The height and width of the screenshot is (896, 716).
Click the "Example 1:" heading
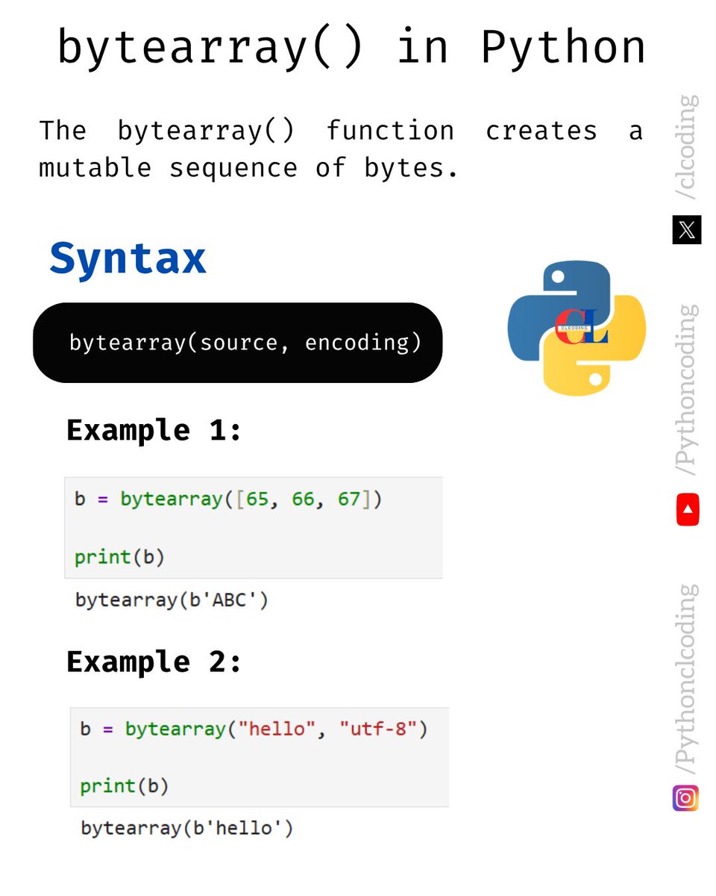pyautogui.click(x=154, y=430)
